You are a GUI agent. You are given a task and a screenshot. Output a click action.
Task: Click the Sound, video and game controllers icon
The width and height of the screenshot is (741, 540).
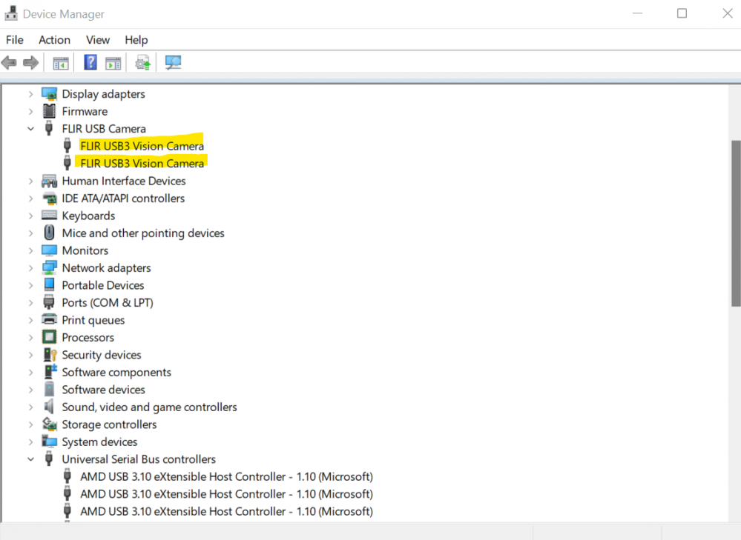click(50, 407)
